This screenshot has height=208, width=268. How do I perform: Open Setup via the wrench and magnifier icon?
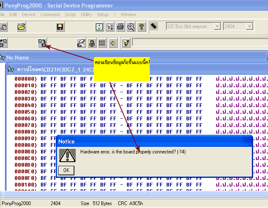point(131,27)
